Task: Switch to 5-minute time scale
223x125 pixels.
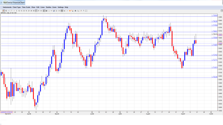Action: tap(17, 11)
